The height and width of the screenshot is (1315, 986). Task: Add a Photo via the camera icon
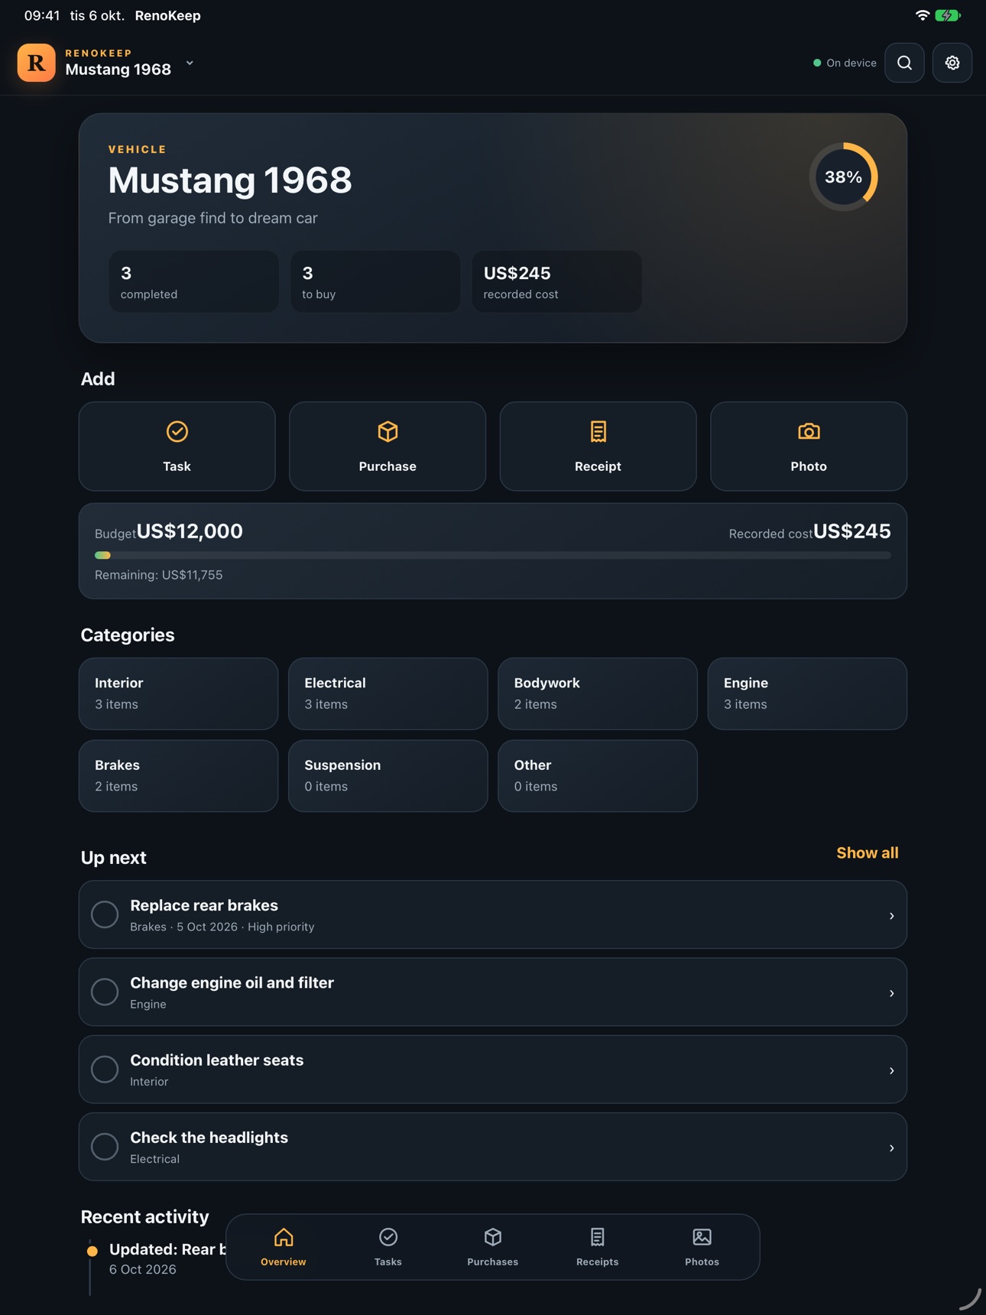tap(809, 446)
